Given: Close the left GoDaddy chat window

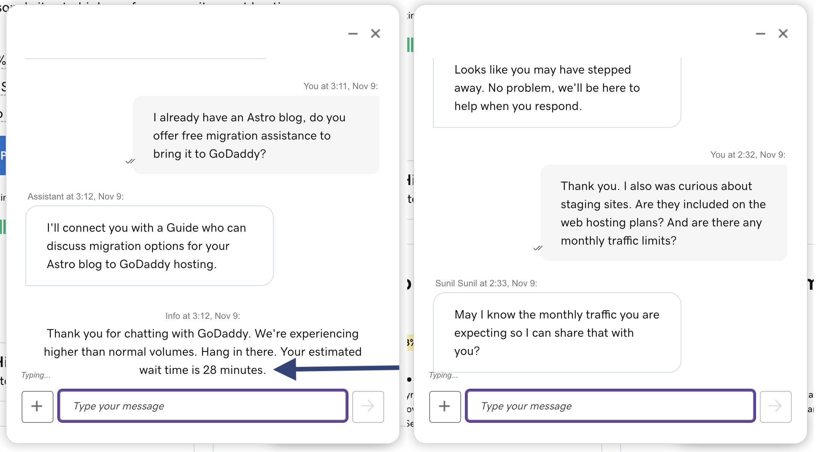Looking at the screenshot, I should point(375,34).
